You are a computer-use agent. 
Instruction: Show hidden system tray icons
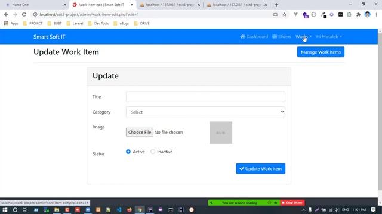(x=303, y=210)
